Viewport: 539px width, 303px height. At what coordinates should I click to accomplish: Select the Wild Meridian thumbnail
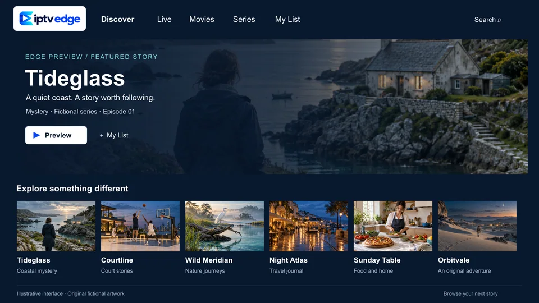(x=225, y=226)
